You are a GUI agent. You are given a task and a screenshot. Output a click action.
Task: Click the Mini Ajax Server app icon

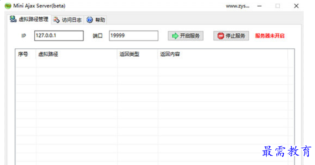coord(8,6)
